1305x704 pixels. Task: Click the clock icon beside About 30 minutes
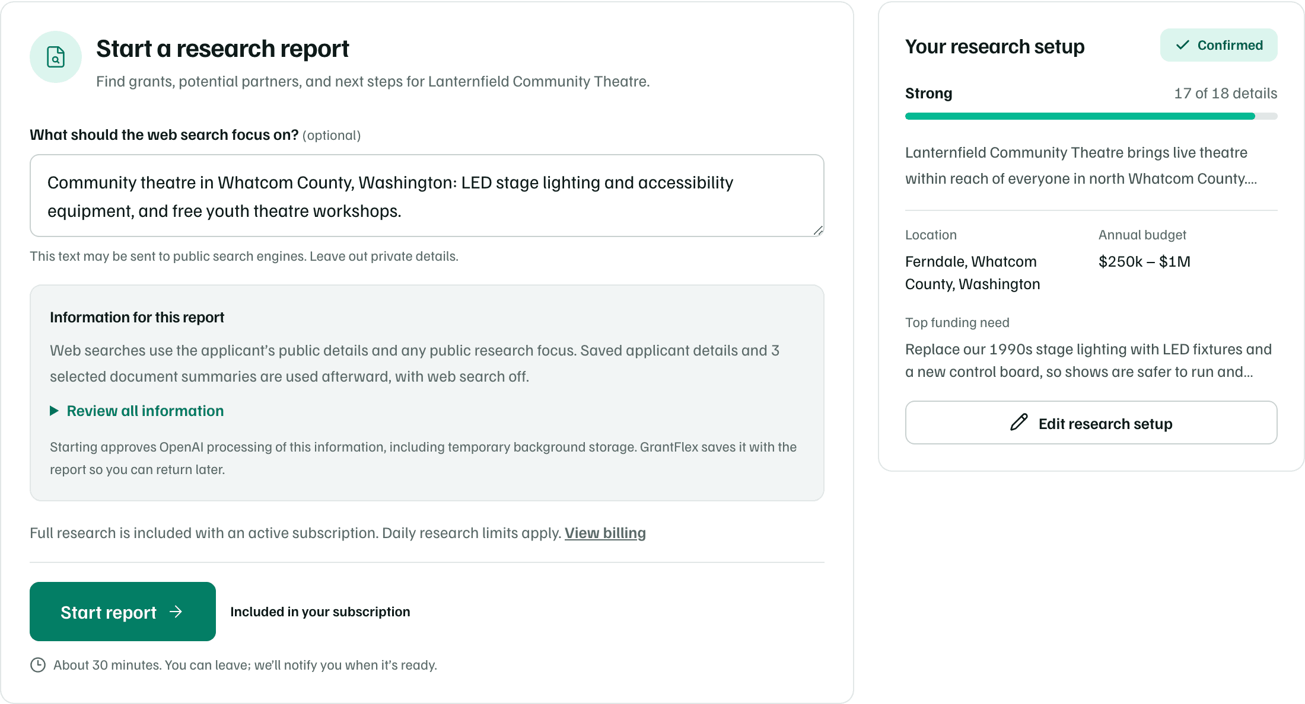(x=38, y=665)
